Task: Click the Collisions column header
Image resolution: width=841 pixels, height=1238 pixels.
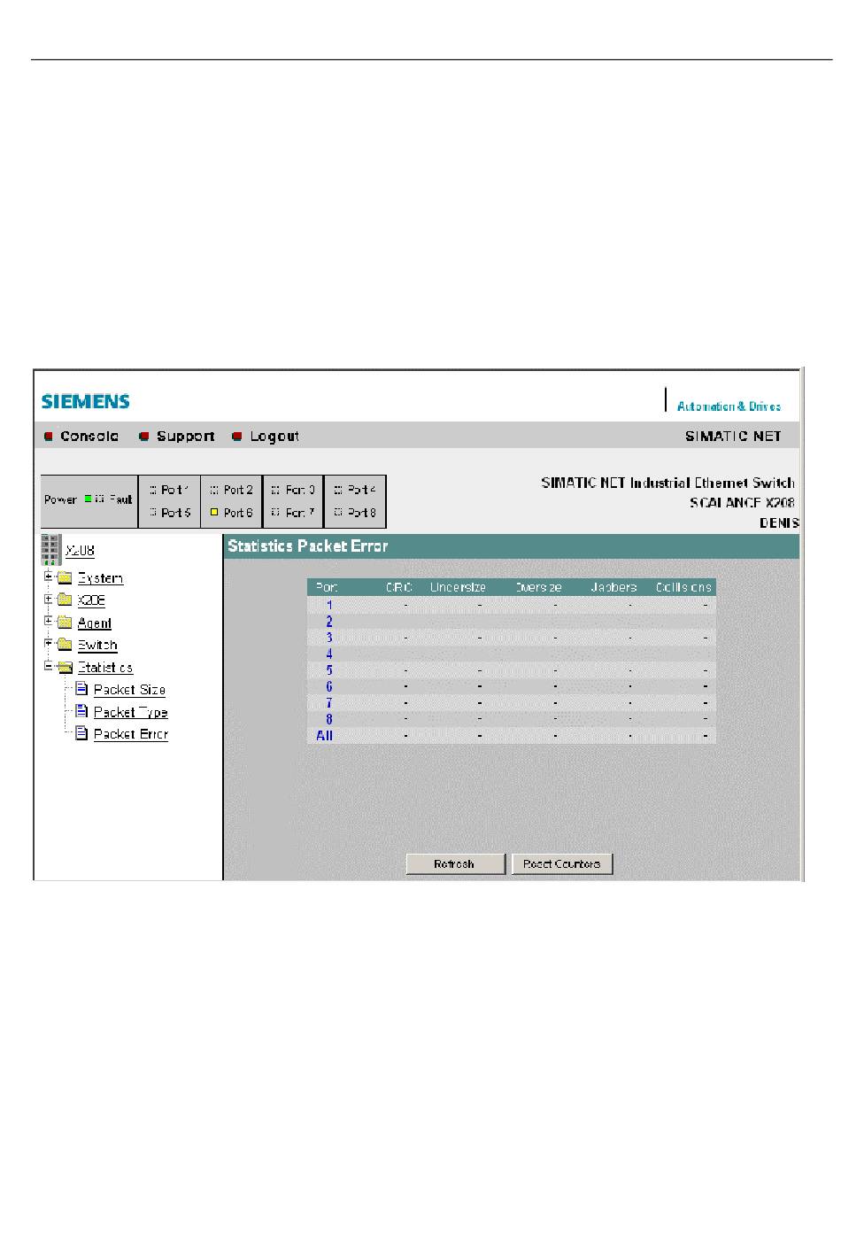Action: [683, 587]
